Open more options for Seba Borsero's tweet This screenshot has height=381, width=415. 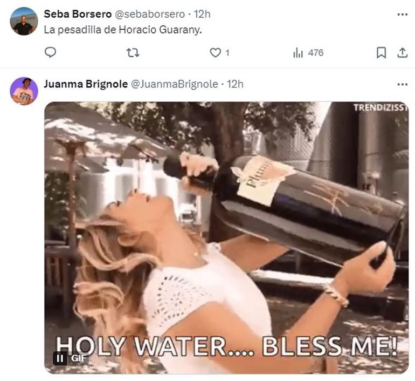tap(402, 15)
